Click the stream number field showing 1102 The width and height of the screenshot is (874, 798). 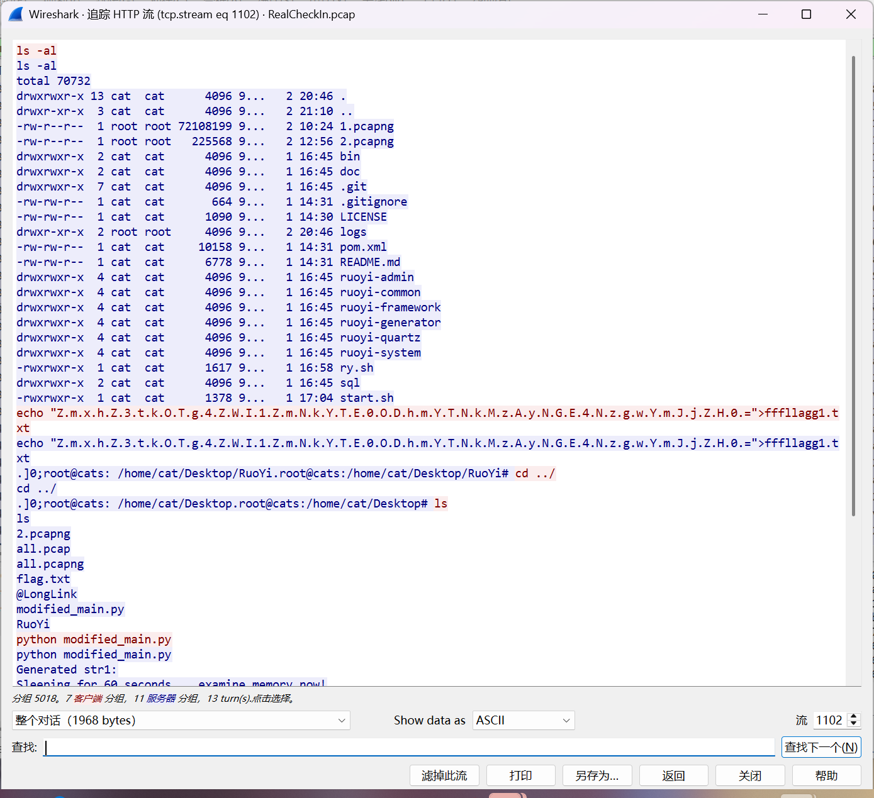coord(829,720)
